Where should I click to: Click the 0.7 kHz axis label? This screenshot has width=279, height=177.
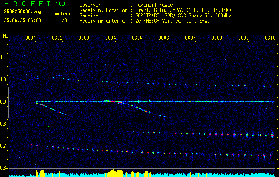point(4,146)
